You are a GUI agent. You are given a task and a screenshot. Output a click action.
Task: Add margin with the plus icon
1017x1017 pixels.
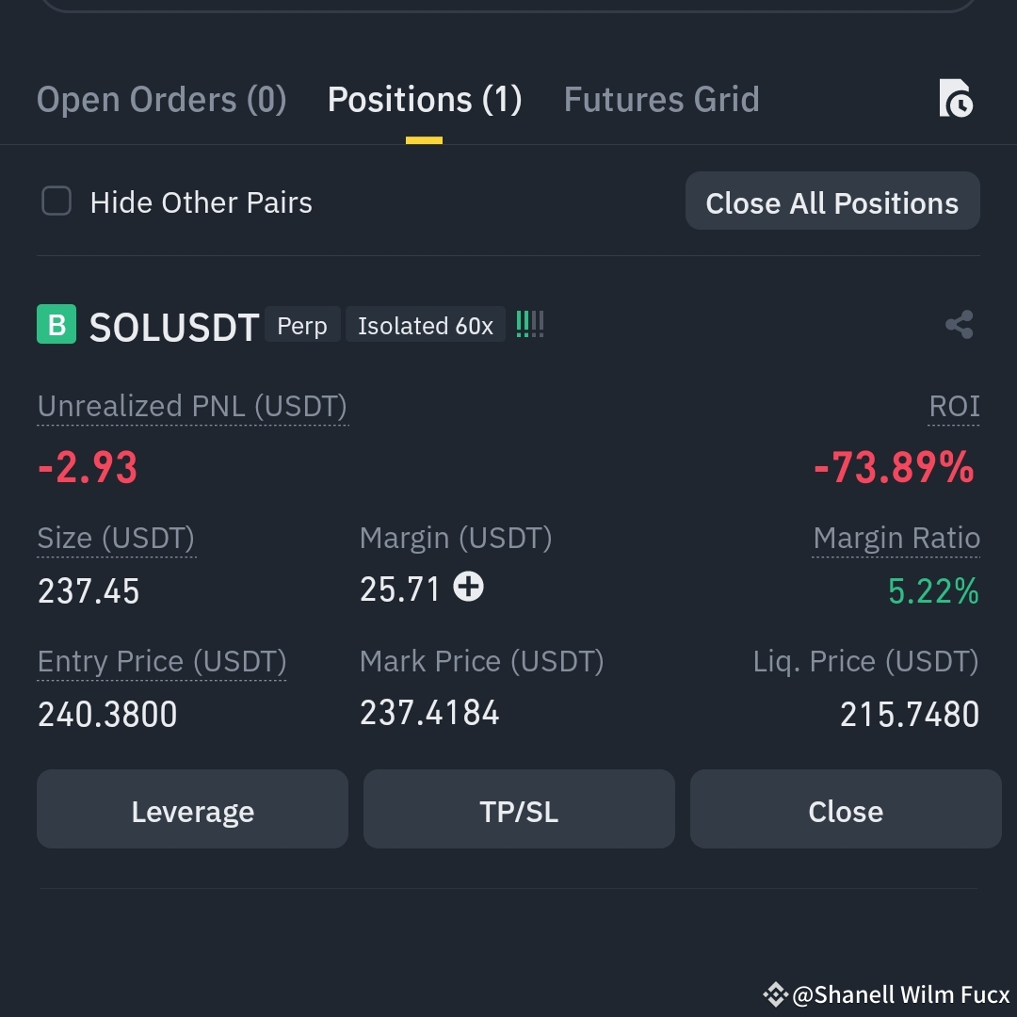468,587
